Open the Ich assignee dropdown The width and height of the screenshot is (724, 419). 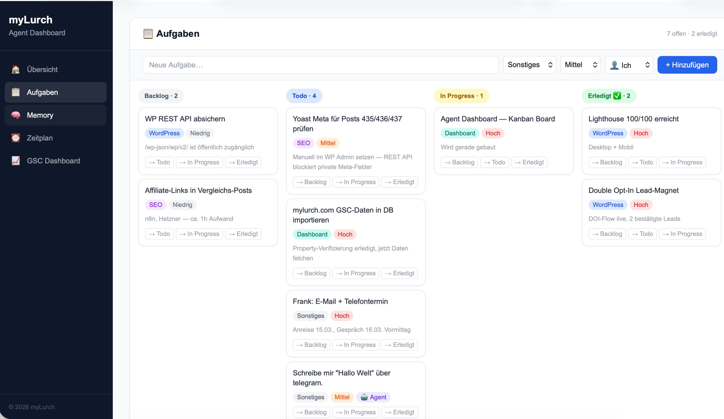(x=629, y=65)
